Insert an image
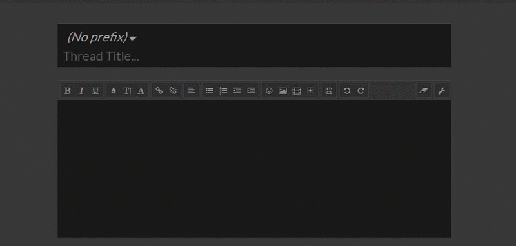The width and height of the screenshot is (516, 246). [x=283, y=91]
